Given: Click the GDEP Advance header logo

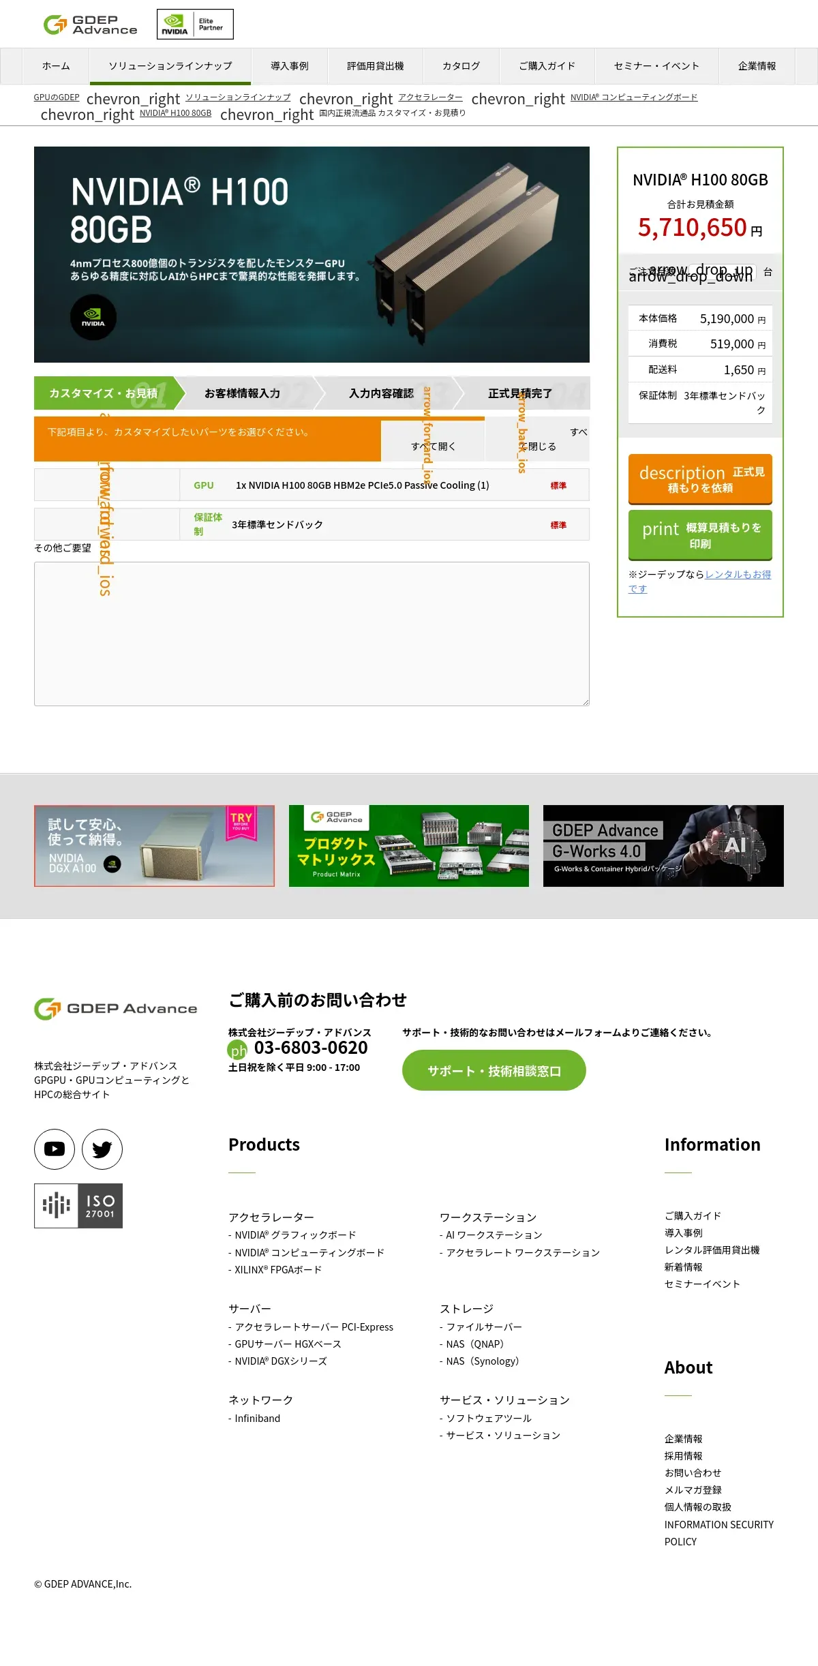Looking at the screenshot, I should [x=91, y=25].
